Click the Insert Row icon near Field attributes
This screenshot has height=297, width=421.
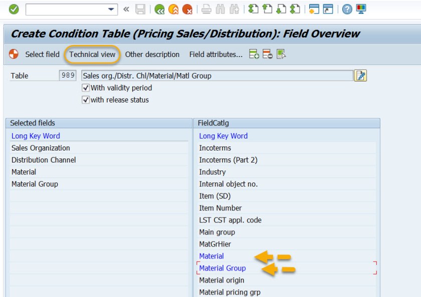click(253, 54)
